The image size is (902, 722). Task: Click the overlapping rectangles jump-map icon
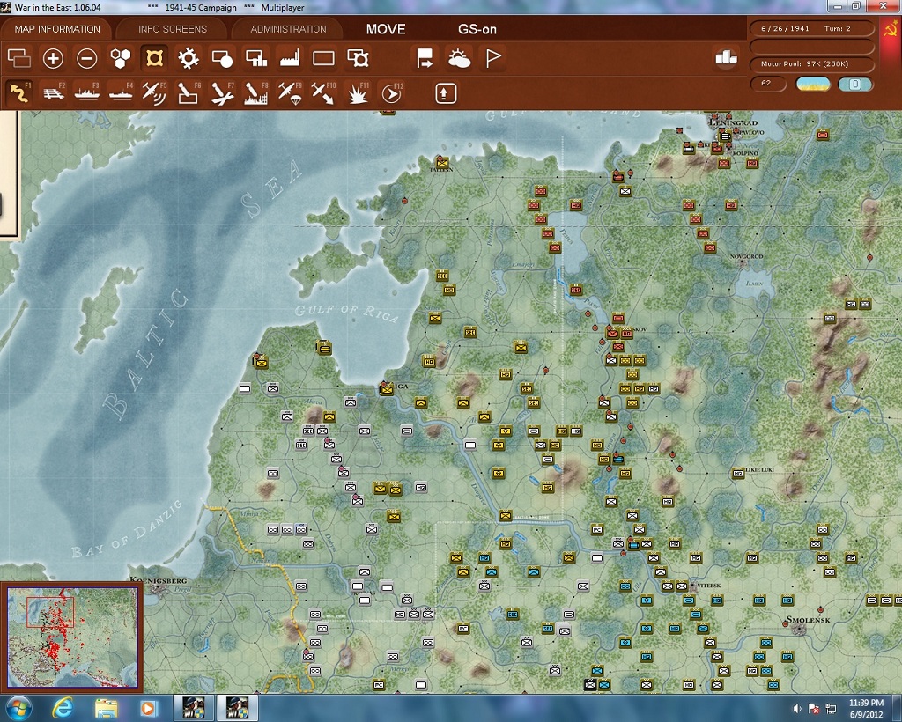coord(19,58)
